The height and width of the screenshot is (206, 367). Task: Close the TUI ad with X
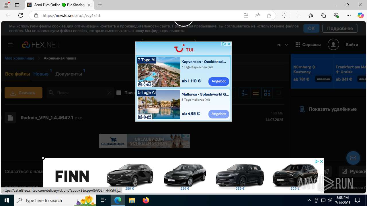pos(229,44)
